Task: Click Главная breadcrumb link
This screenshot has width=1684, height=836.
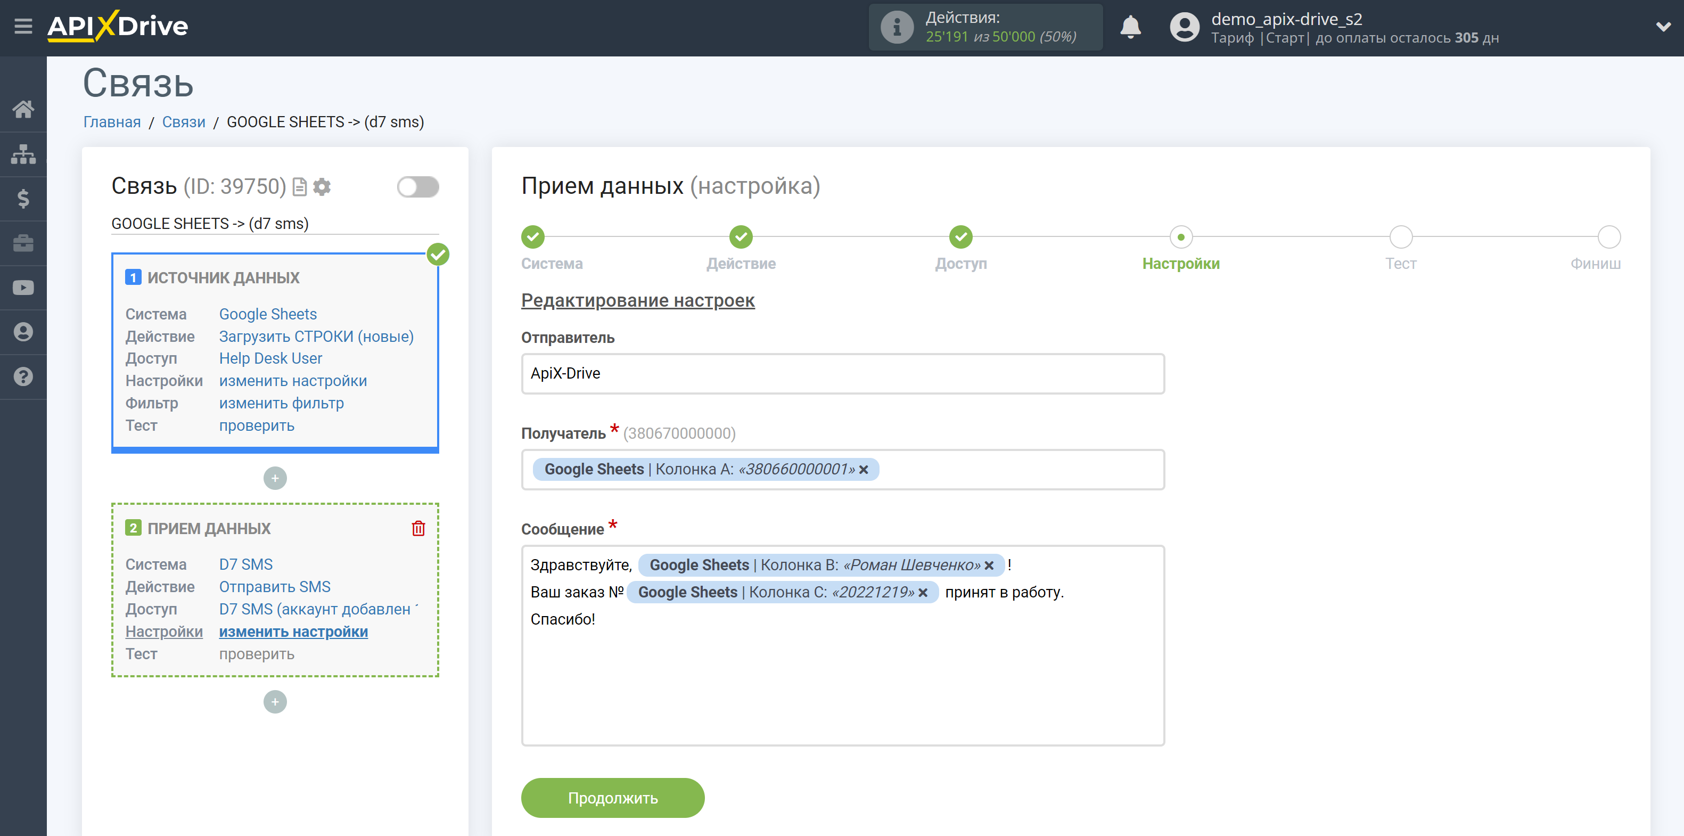Action: (x=112, y=122)
